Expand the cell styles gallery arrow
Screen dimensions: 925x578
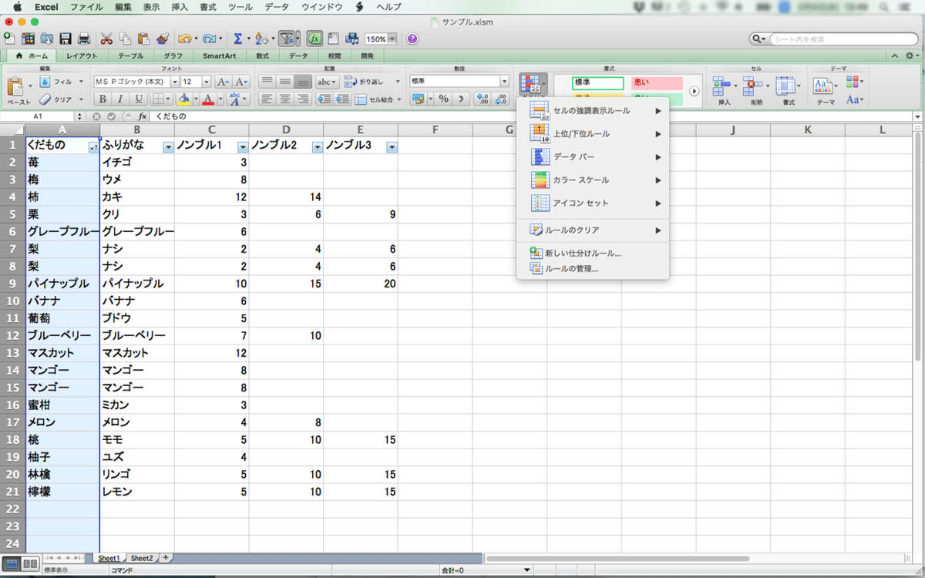pyautogui.click(x=694, y=91)
